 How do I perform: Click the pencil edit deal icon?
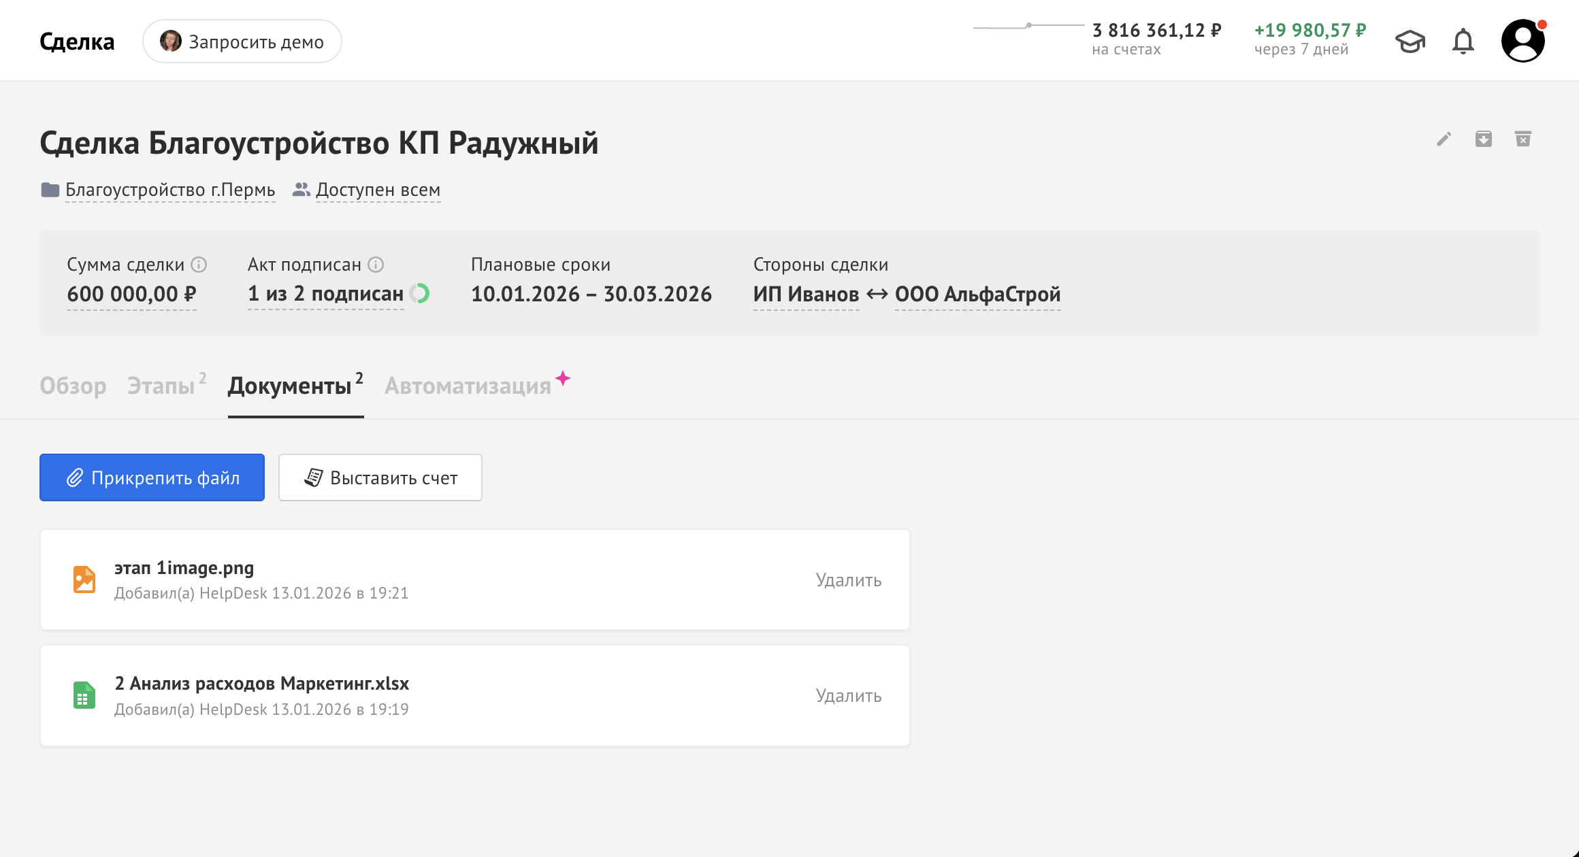point(1444,139)
